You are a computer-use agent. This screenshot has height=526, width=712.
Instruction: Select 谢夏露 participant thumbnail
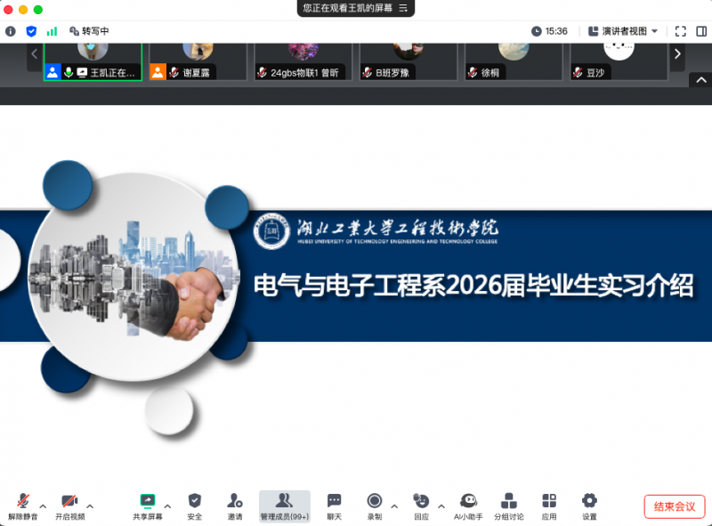pyautogui.click(x=198, y=61)
